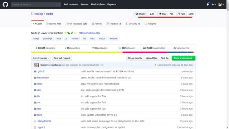Click the tools folder icon
Image resolution: width=229 pixels, height=129 pixels.
pos(35,115)
